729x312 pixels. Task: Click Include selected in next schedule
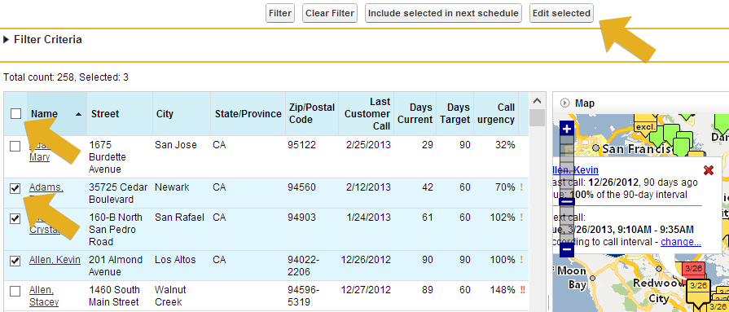(x=443, y=13)
